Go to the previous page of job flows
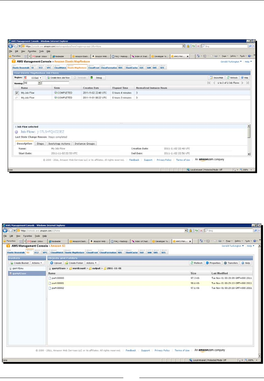The width and height of the screenshot is (264, 381). [214, 83]
